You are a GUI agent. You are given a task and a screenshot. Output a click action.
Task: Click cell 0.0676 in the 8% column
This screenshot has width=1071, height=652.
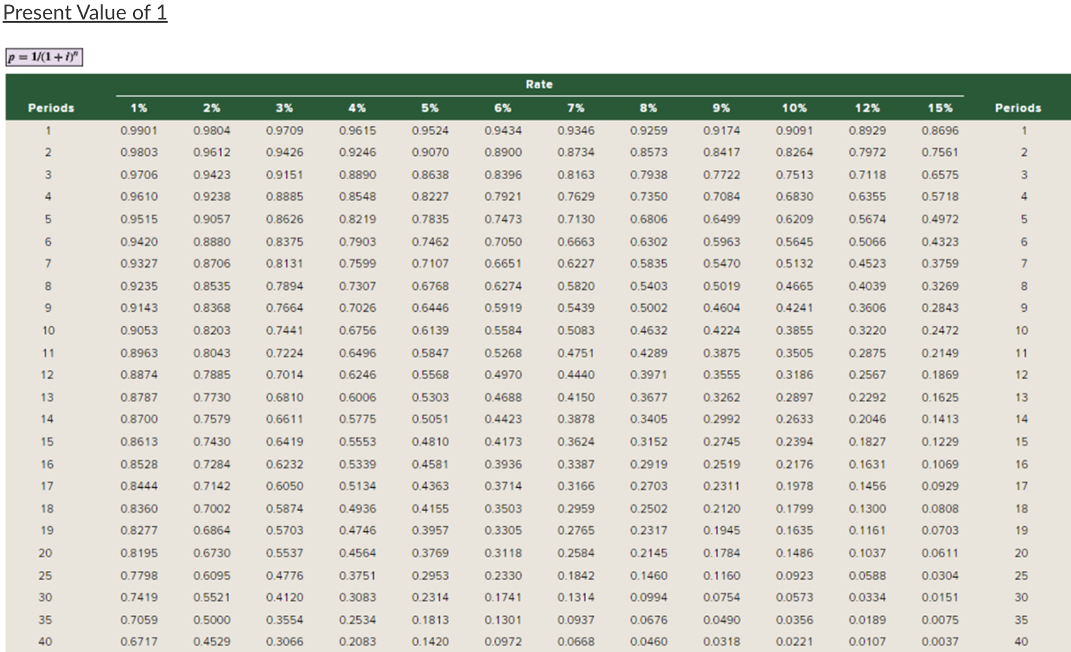[x=648, y=620]
